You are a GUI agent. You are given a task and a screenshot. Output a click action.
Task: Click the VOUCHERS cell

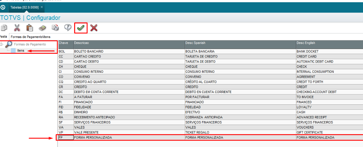tap(329, 127)
